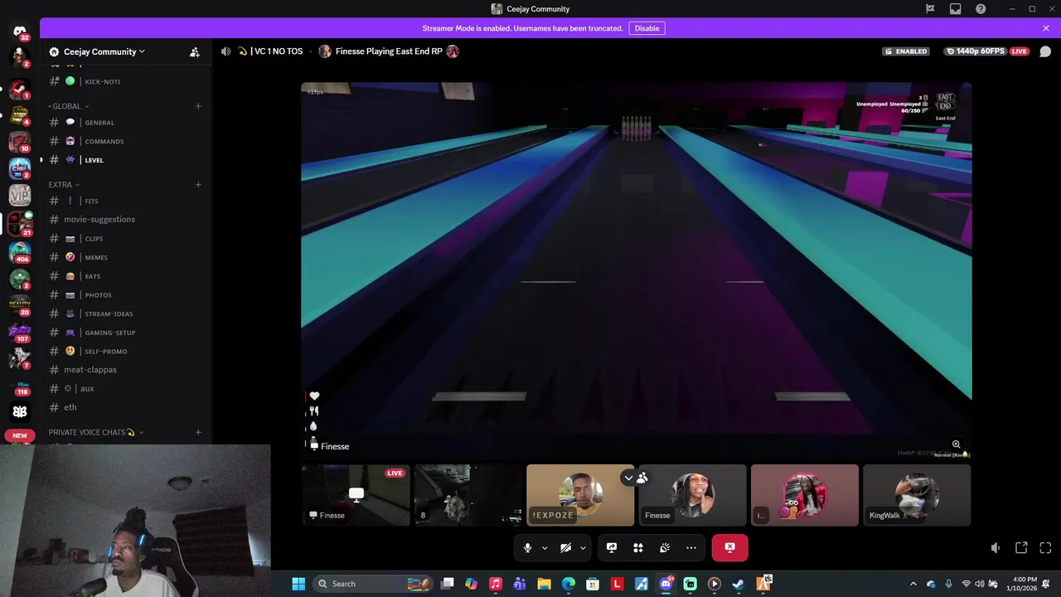Open File Explorer from the taskbar
The height and width of the screenshot is (597, 1061).
pos(544,584)
